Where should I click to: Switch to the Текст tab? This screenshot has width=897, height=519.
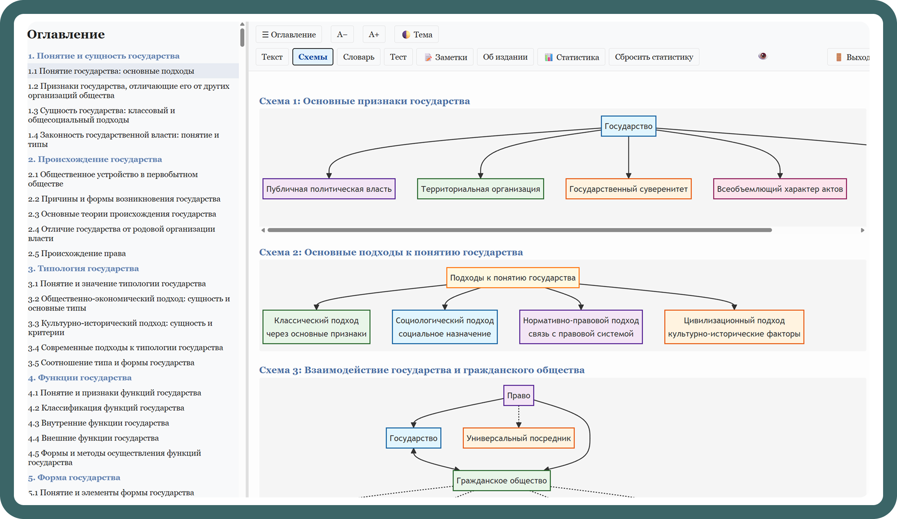(x=272, y=57)
